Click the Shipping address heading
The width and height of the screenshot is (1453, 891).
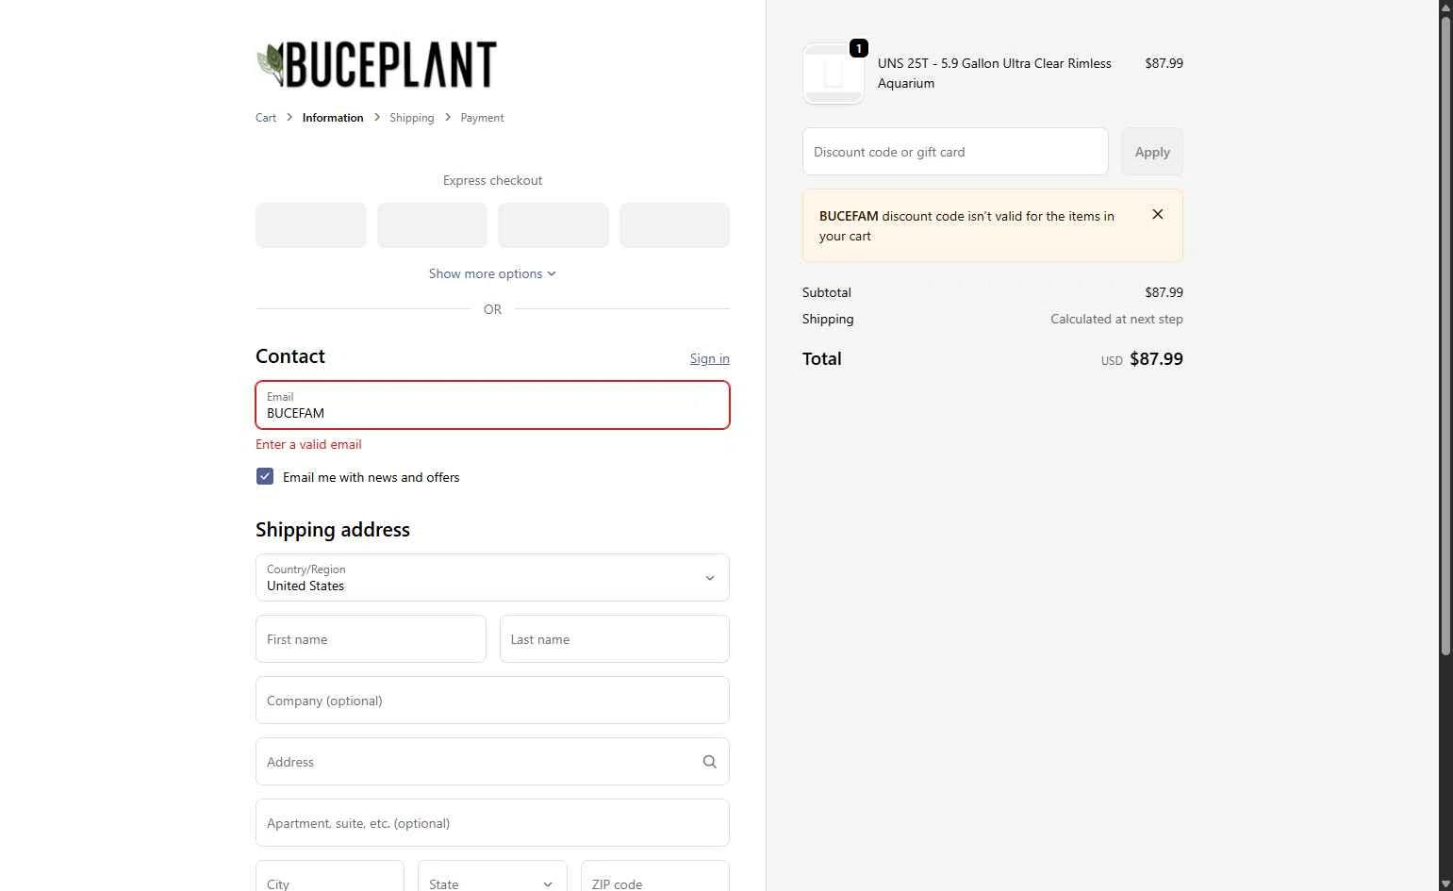point(333,529)
